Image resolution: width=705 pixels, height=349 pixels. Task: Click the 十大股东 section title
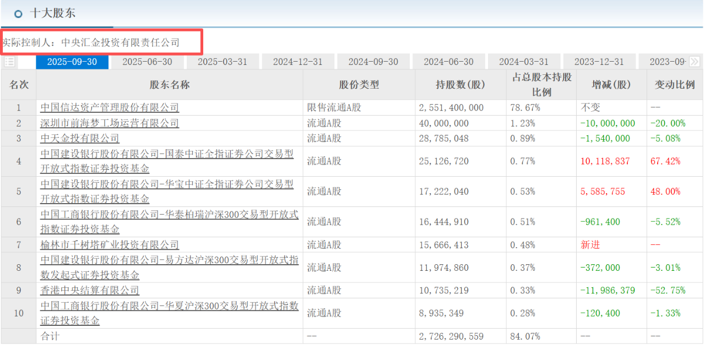coord(53,13)
